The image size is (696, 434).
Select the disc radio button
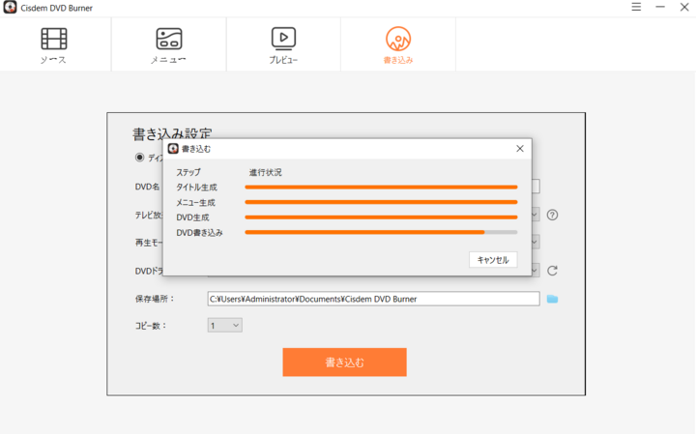click(139, 157)
